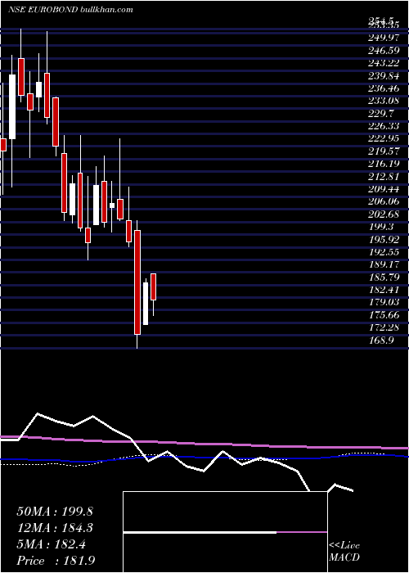Select the 175.66 price label

(x=384, y=314)
